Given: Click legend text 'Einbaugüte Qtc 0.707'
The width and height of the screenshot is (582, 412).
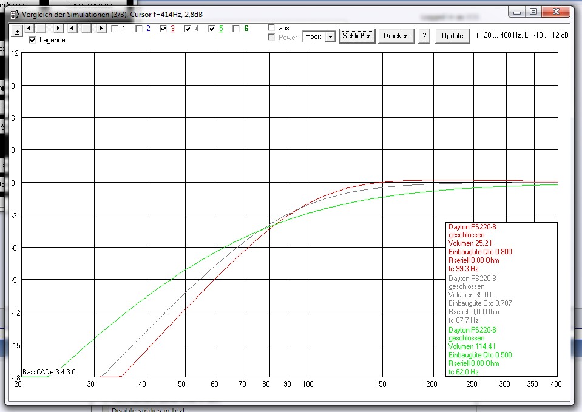Looking at the screenshot, I should [x=480, y=303].
